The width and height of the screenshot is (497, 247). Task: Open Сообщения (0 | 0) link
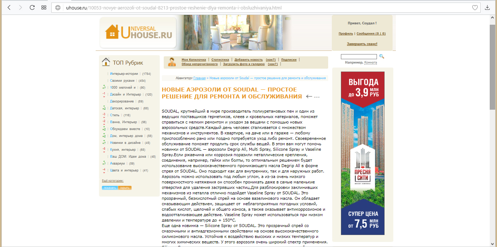pyautogui.click(x=371, y=33)
